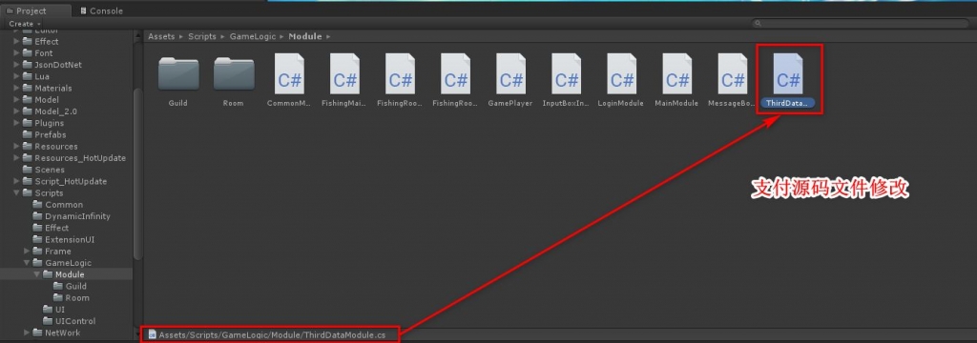Open the Guild folder icon in assets grid
Screen dimensions: 977x343
(178, 74)
